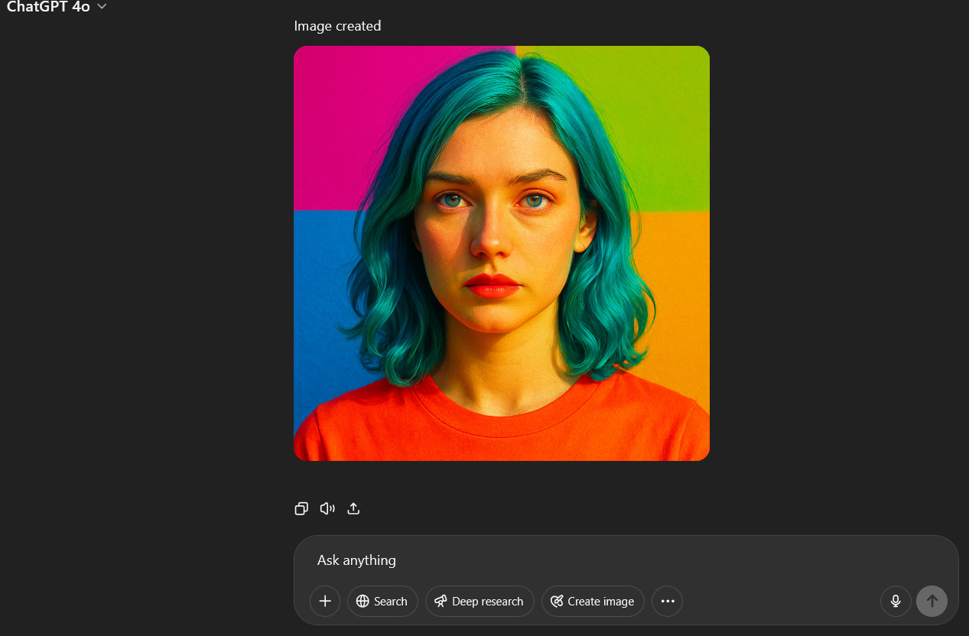This screenshot has width=969, height=636.
Task: Copy the response with the copy icon
Action: coord(301,508)
